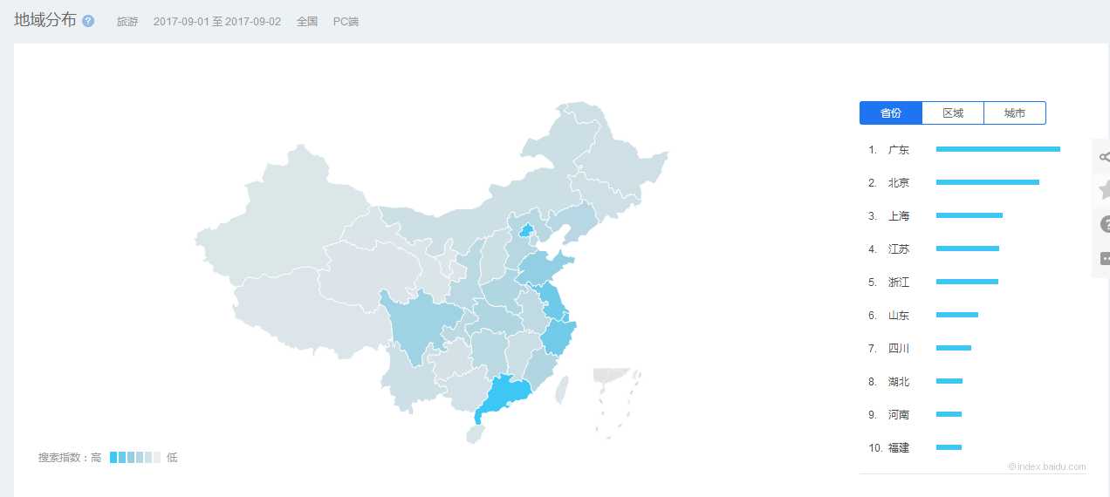Switch to the 区域 tab
This screenshot has width=1110, height=497.
coord(953,113)
